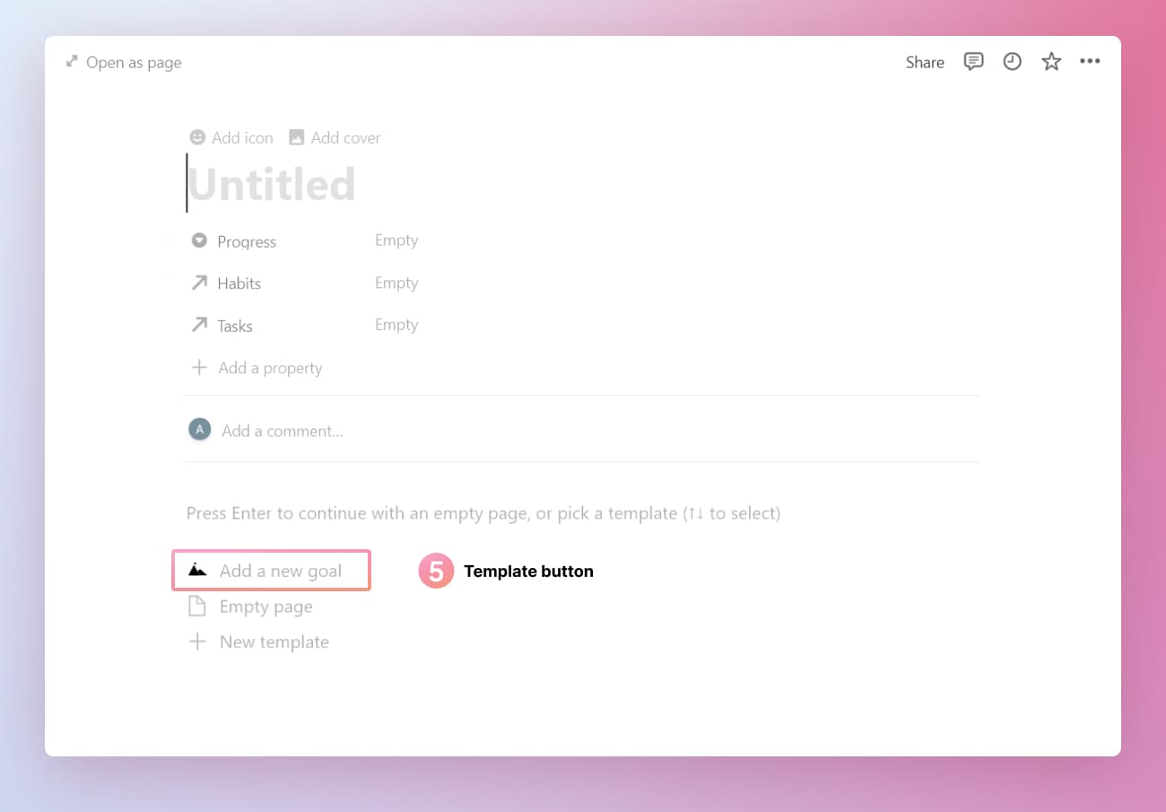The image size is (1166, 812).
Task: Open the three-dot more options menu
Action: coord(1090,61)
